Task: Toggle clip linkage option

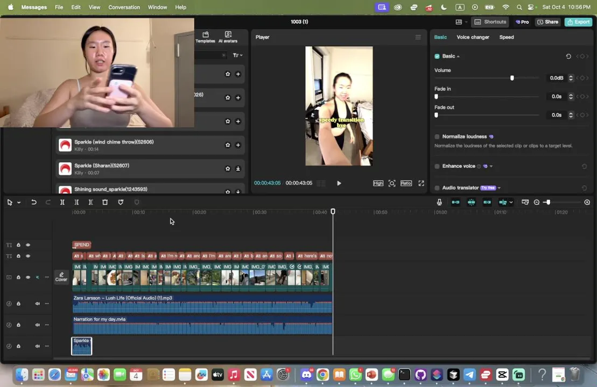Action: coord(487,202)
